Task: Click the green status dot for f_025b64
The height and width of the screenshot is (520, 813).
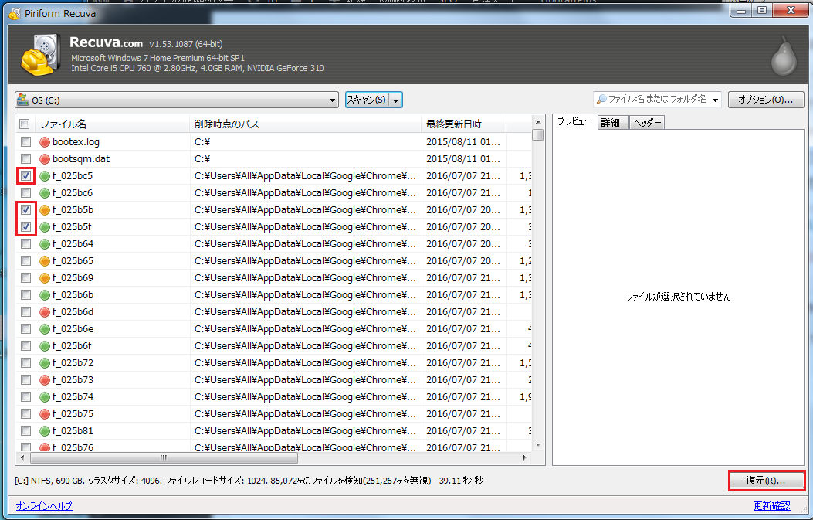Action: tap(45, 244)
